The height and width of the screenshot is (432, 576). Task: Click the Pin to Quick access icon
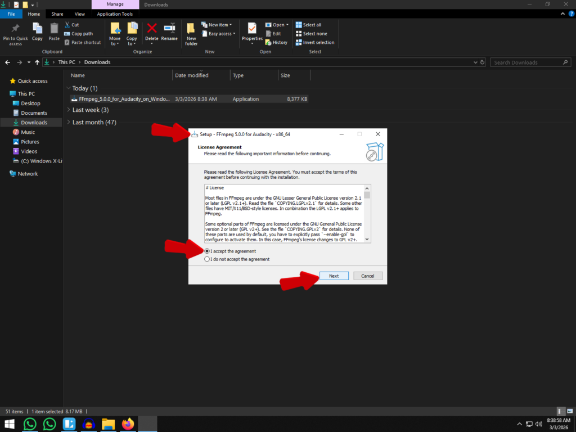pyautogui.click(x=16, y=29)
